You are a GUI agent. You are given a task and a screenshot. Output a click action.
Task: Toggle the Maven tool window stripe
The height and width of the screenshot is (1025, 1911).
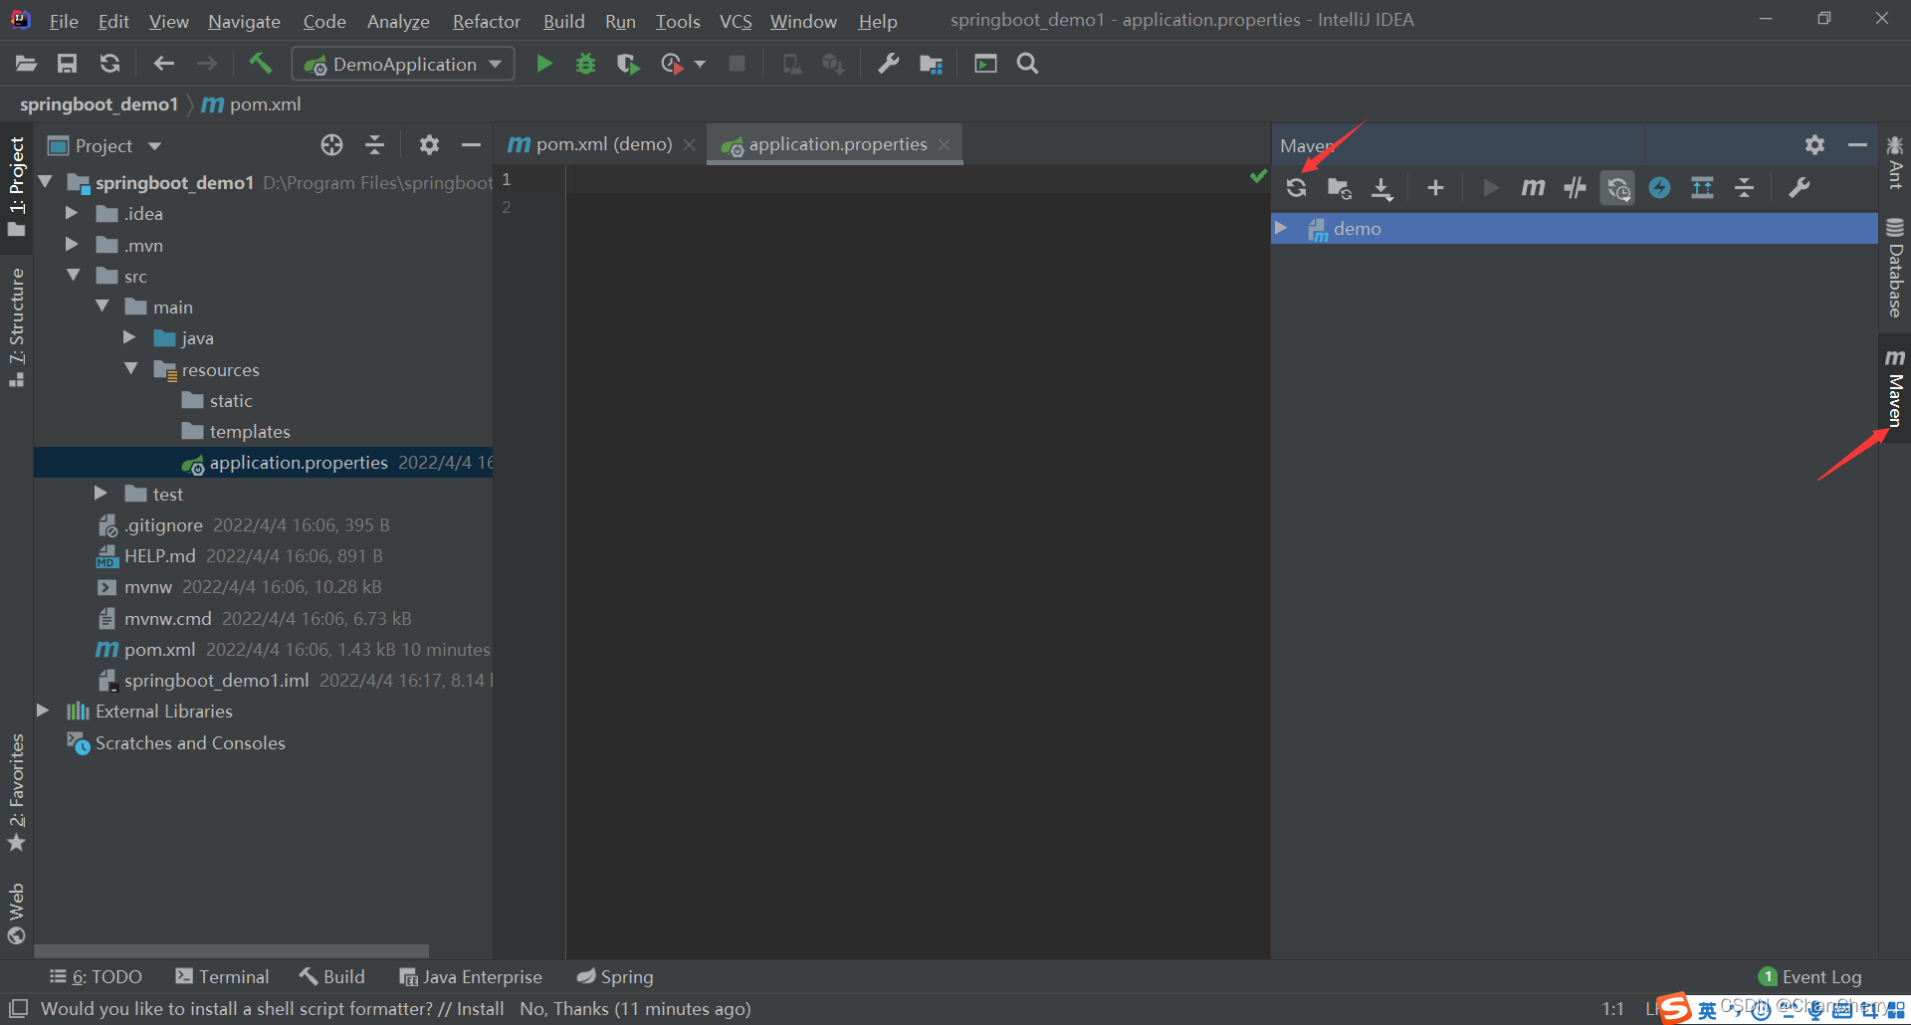point(1895,389)
